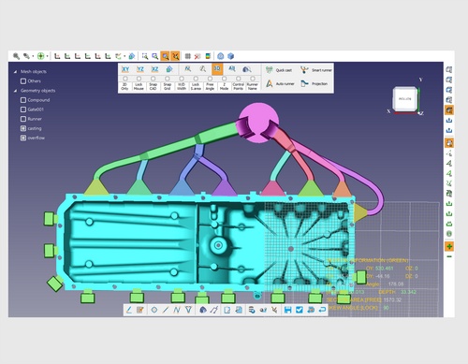Click the blue checkmark confirm icon

[x=300, y=310]
